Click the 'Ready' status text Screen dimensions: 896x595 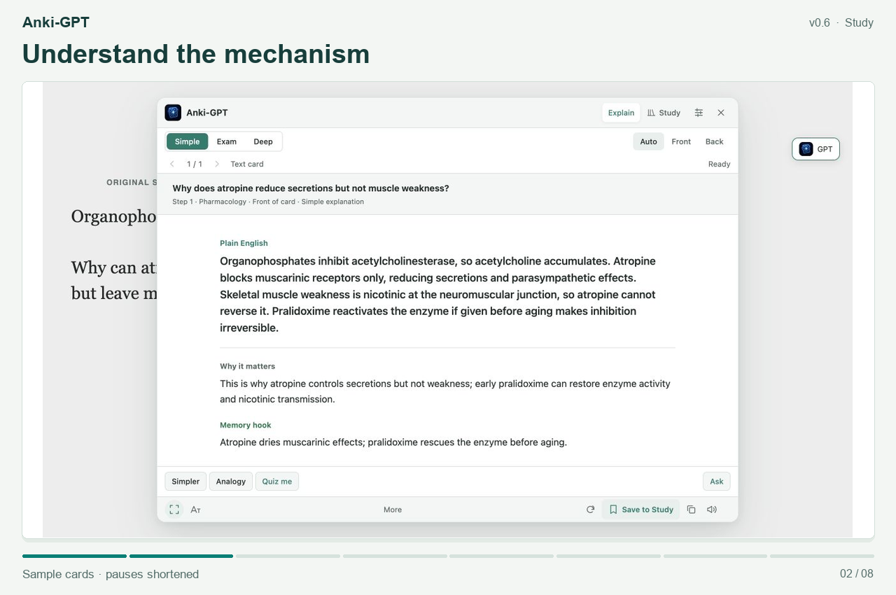click(x=719, y=164)
